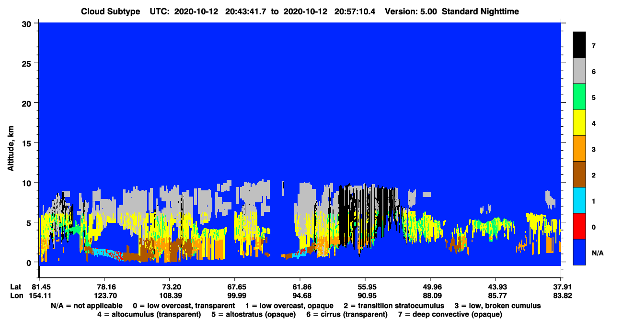Viewport: 623px width, 319px height.
Task: Click the green colorbar swatch for value 5
Action: 579,97
